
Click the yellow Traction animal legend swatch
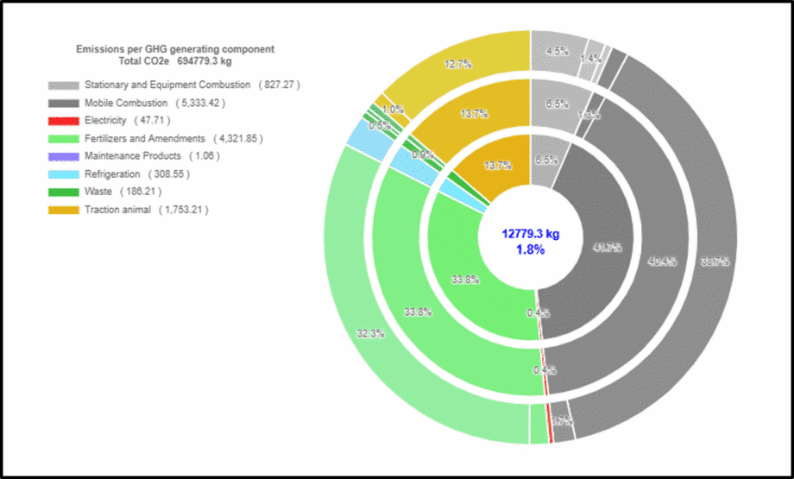[65, 210]
